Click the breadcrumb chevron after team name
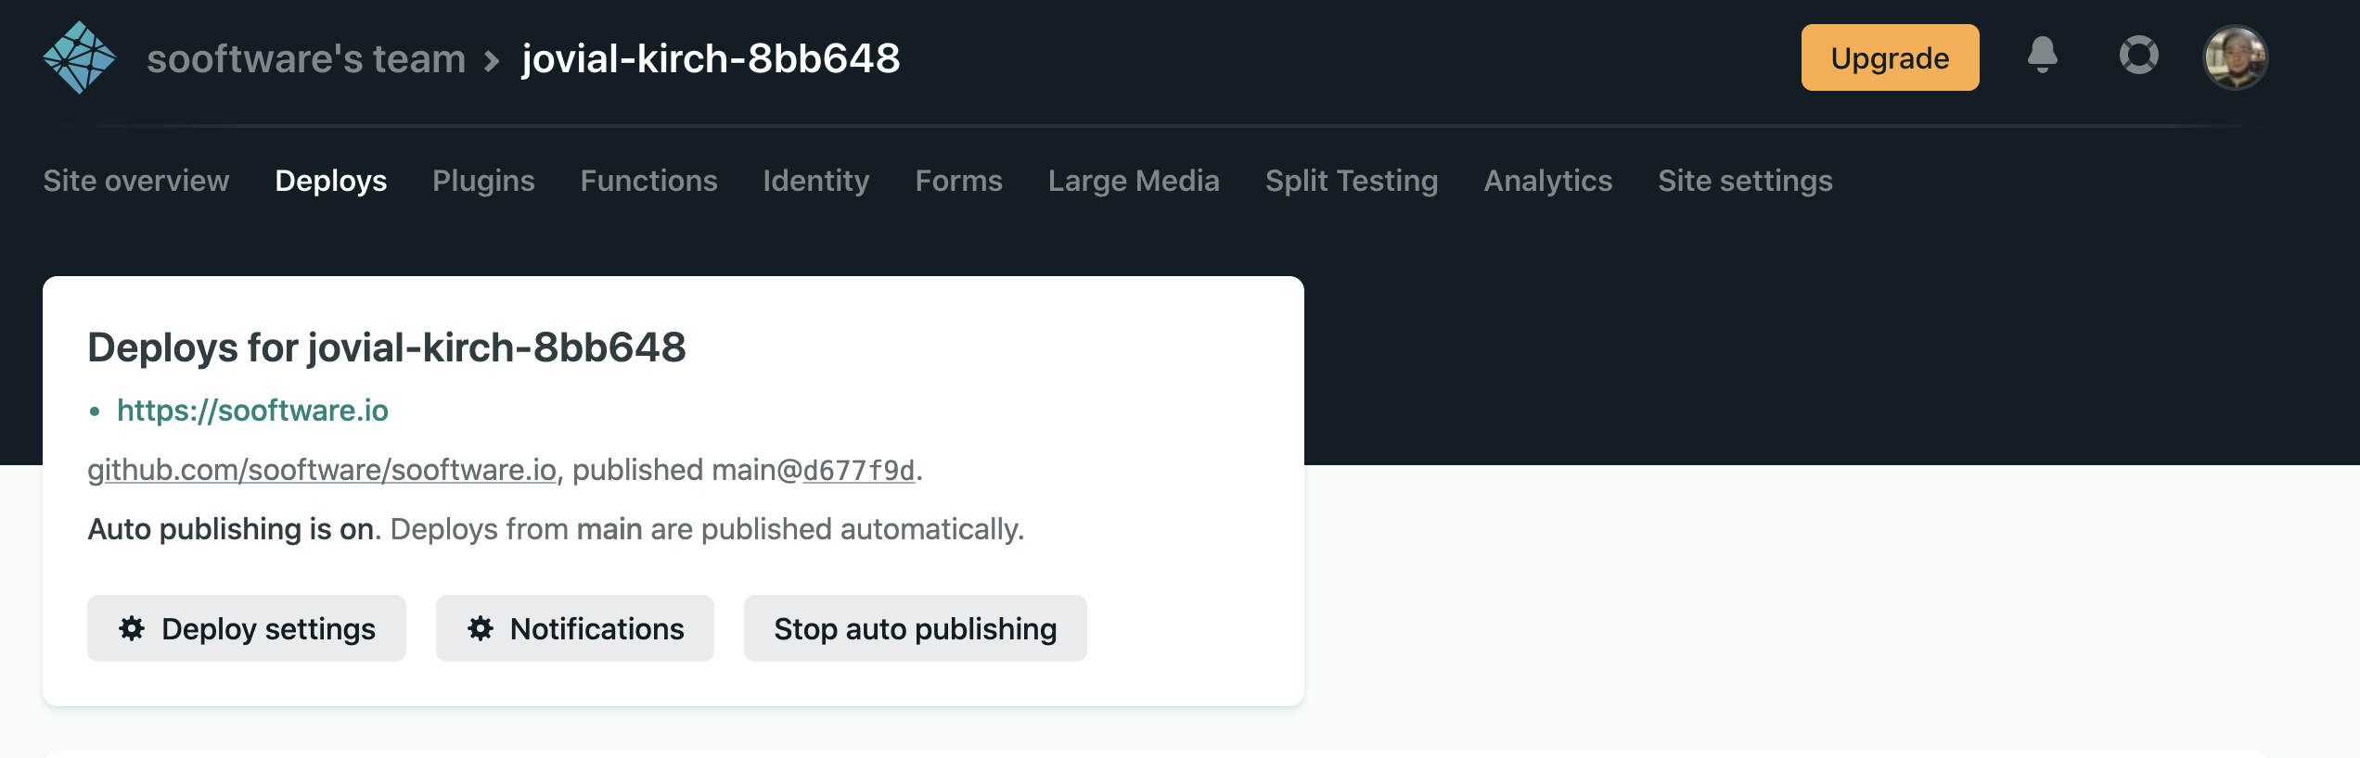The height and width of the screenshot is (758, 2360). [x=493, y=61]
